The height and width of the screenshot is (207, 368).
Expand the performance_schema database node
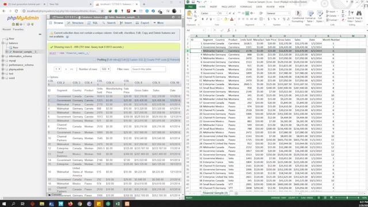pos(3,65)
